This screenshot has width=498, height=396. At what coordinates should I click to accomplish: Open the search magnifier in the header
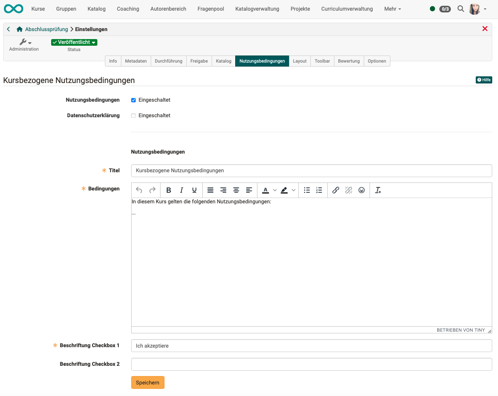pyautogui.click(x=461, y=9)
